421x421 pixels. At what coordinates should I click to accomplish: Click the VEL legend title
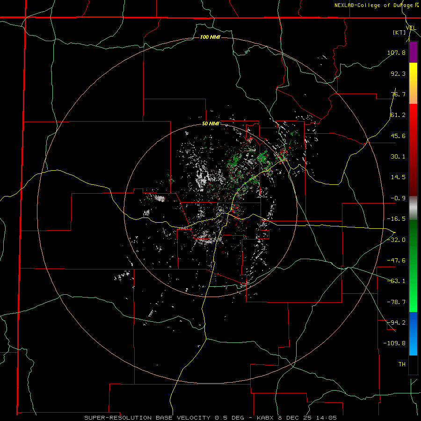click(x=411, y=28)
